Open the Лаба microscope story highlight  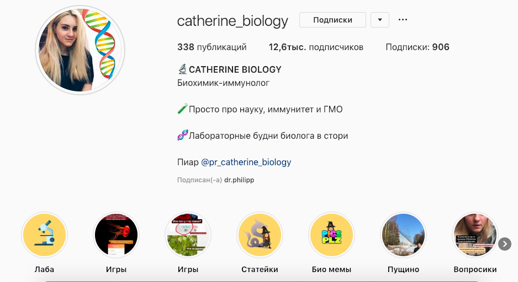(44, 235)
